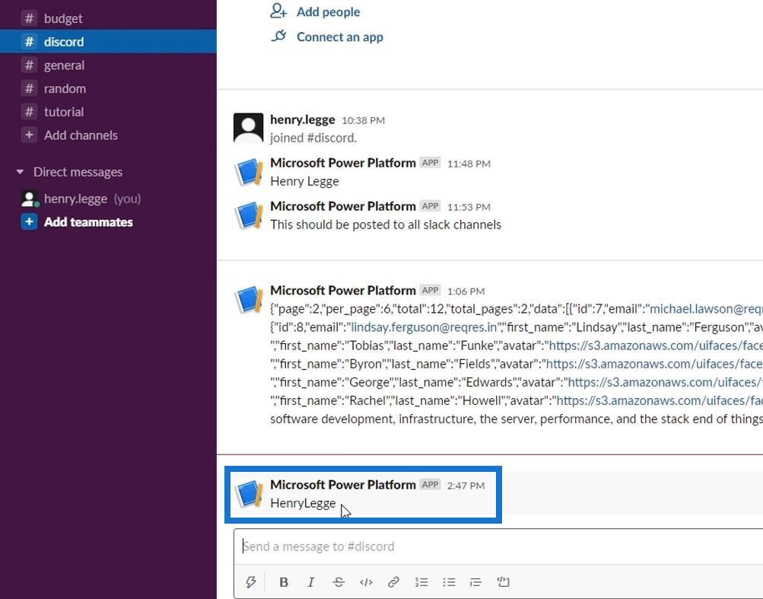Viewport: 763px width, 599px height.
Task: Insert a link with the link icon
Action: (393, 582)
